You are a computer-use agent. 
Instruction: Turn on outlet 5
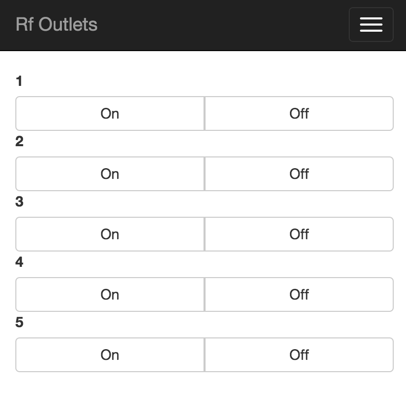(109, 355)
